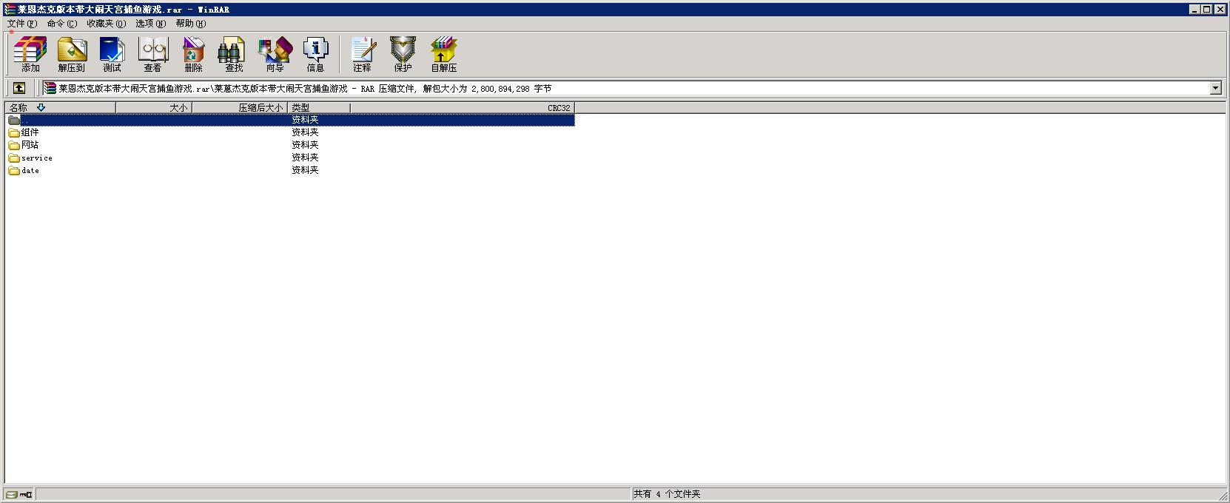Go up one folder level button

(x=19, y=88)
